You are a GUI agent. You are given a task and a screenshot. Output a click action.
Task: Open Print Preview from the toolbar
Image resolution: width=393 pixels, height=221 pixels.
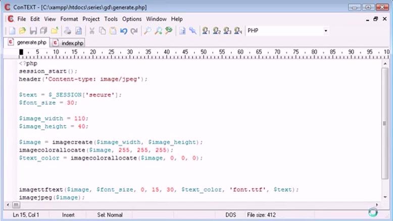78,31
